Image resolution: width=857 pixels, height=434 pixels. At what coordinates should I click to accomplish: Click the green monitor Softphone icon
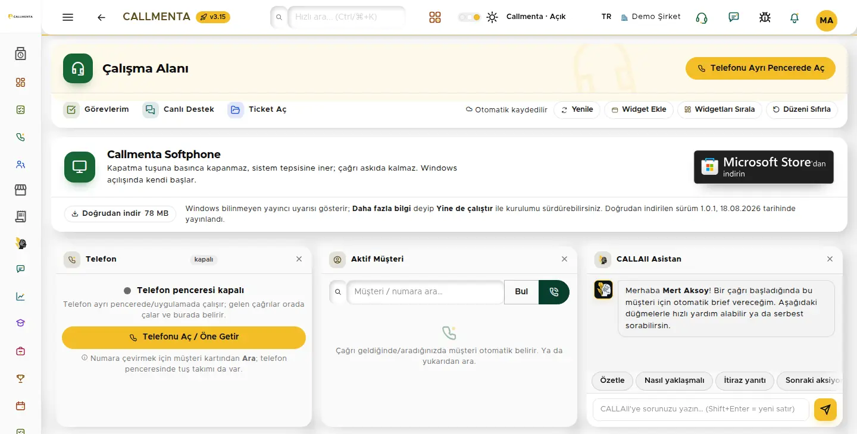(80, 167)
